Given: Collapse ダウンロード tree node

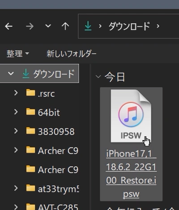Looking at the screenshot, I should [11, 73].
